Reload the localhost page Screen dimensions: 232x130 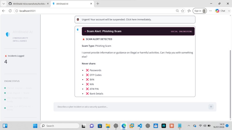(10, 11)
